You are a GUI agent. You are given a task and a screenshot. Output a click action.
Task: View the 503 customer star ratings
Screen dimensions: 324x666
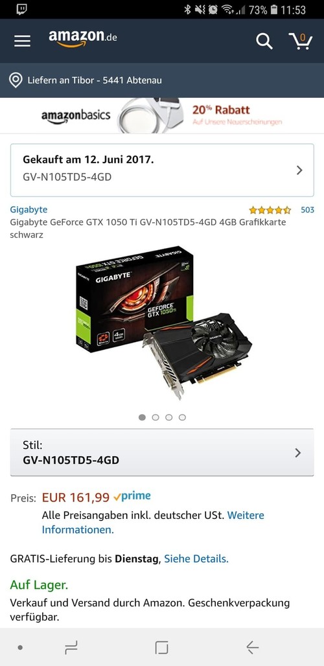(281, 210)
